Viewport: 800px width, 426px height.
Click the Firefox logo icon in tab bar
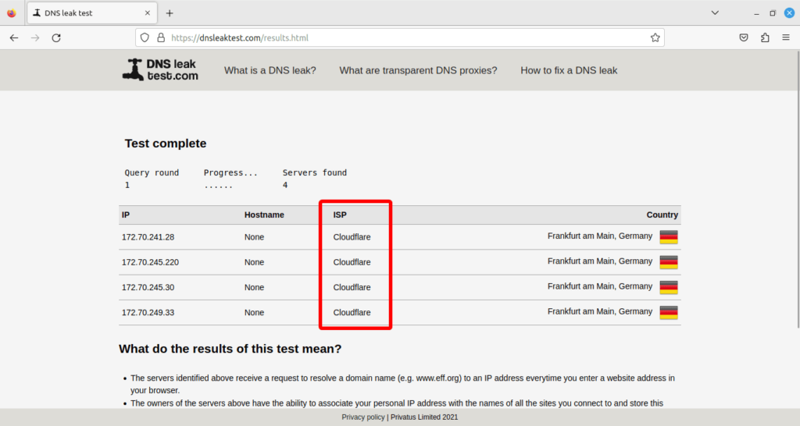pyautogui.click(x=11, y=13)
